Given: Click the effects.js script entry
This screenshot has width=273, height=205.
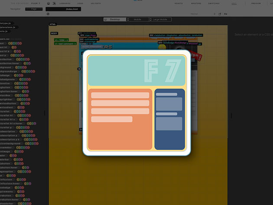Looking at the screenshot, I should pyautogui.click(x=4, y=31).
